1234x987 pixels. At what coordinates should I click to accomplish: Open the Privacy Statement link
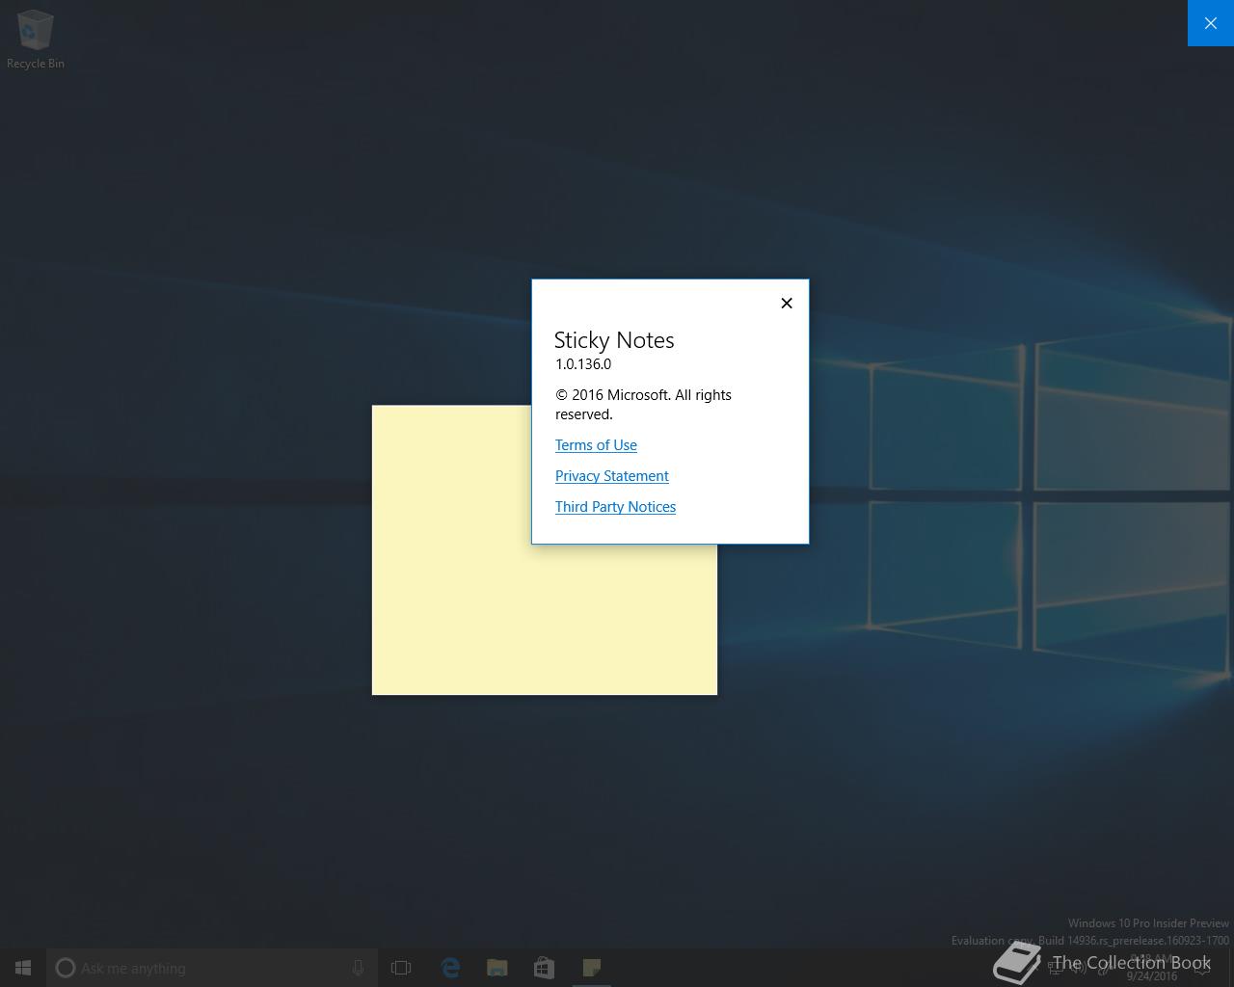[x=611, y=476]
